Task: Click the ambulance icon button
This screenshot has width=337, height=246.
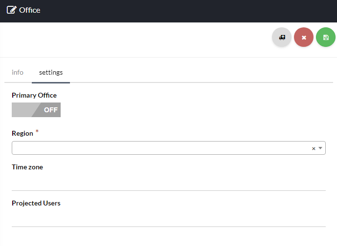Action: [x=282, y=37]
